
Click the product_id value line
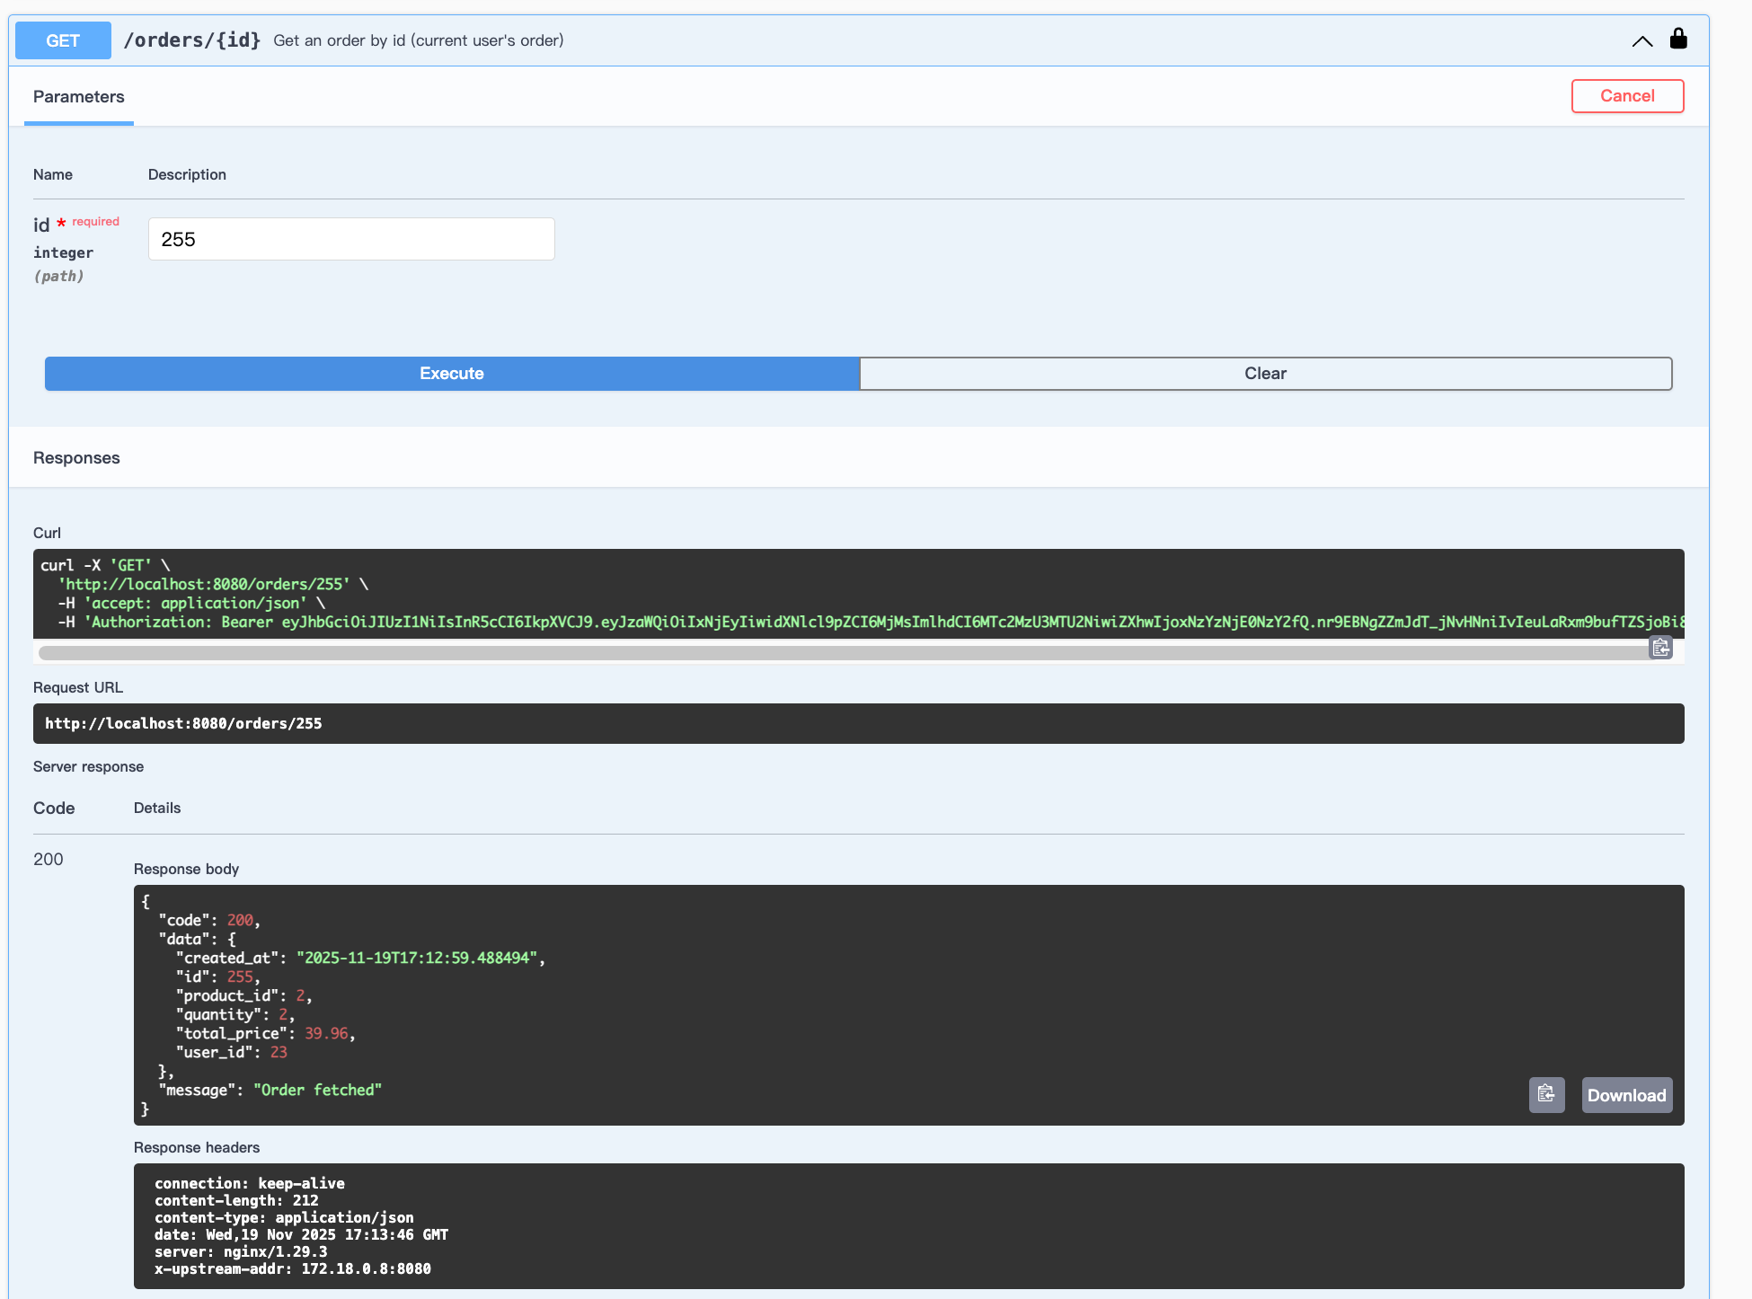[243, 995]
